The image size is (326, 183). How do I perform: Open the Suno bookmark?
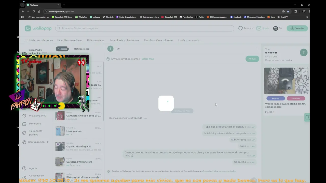271,17
